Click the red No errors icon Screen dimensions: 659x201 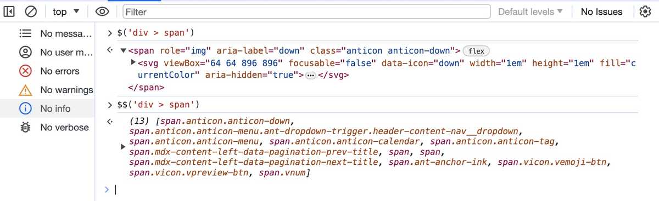(x=25, y=71)
